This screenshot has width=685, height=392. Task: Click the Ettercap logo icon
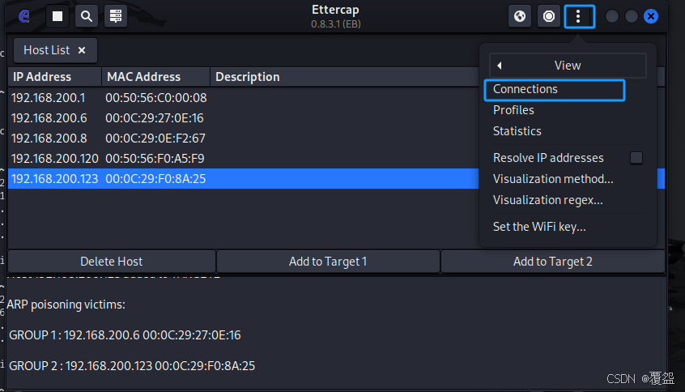click(x=24, y=17)
